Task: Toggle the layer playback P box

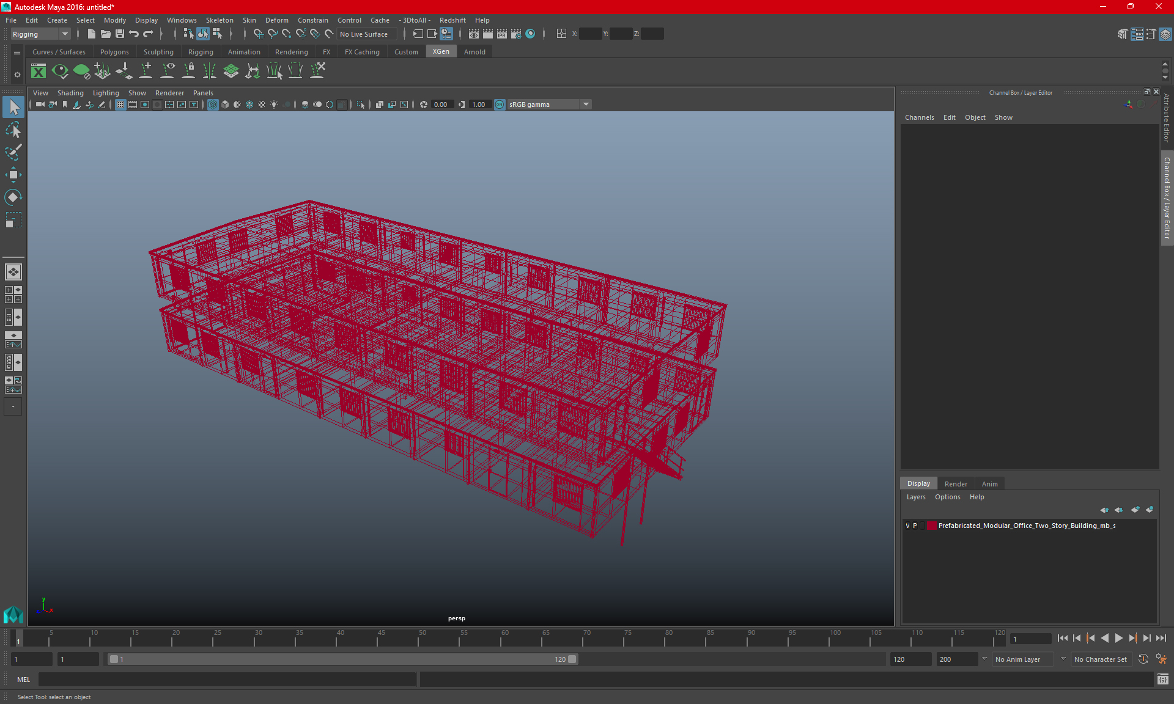Action: pyautogui.click(x=915, y=526)
